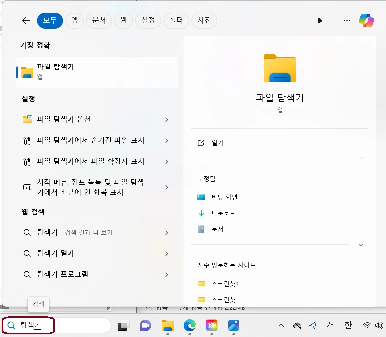Click the 파일 탐색기 옵션 folder icon
This screenshot has height=337, width=386.
pyautogui.click(x=27, y=119)
